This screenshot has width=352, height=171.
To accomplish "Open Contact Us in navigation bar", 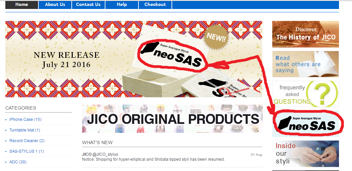I will [88, 5].
